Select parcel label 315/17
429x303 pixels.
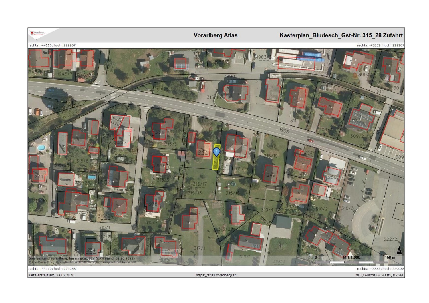click(200, 184)
